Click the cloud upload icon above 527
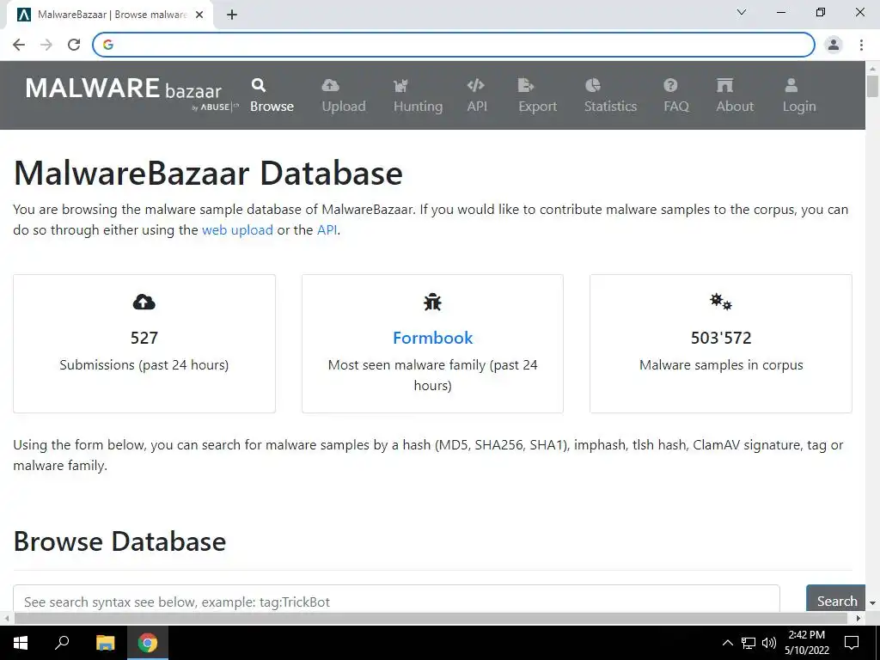Viewport: 880px width, 660px height. (144, 302)
